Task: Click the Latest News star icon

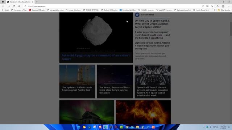Action: [x=137, y=15]
